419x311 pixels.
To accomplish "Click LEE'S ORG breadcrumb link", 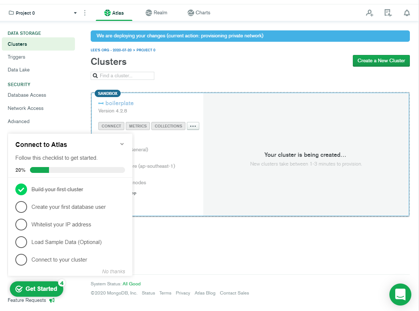I will pyautogui.click(x=111, y=50).
